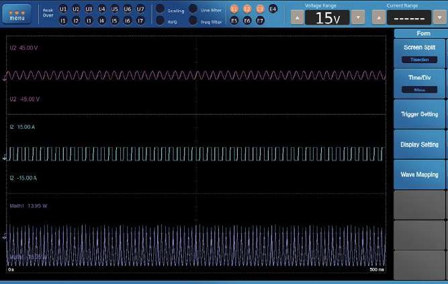The width and height of the screenshot is (448, 284).
Task: Select the U3 peak over indicator
Action: (x=89, y=9)
